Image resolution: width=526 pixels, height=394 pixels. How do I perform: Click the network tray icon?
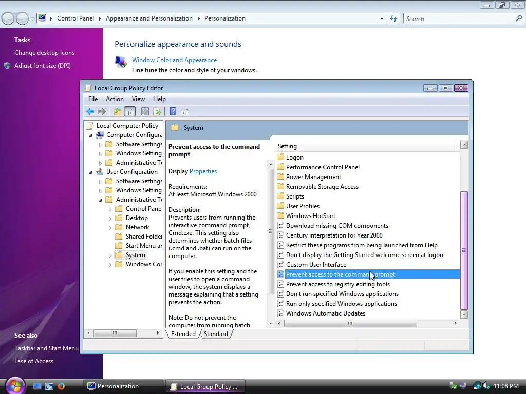477,386
